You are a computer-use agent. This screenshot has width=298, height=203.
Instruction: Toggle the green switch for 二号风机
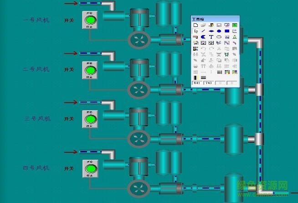(x=91, y=70)
